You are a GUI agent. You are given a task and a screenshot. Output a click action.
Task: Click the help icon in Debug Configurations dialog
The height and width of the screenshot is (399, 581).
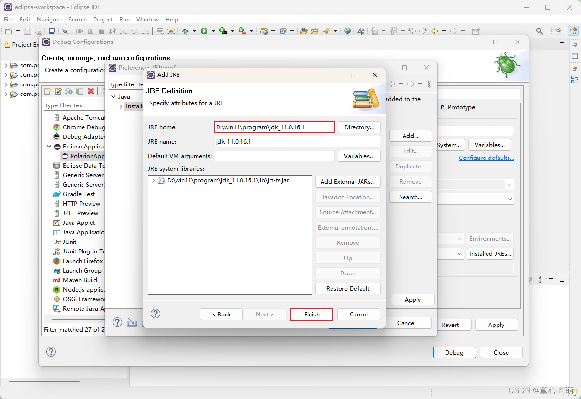point(51,352)
